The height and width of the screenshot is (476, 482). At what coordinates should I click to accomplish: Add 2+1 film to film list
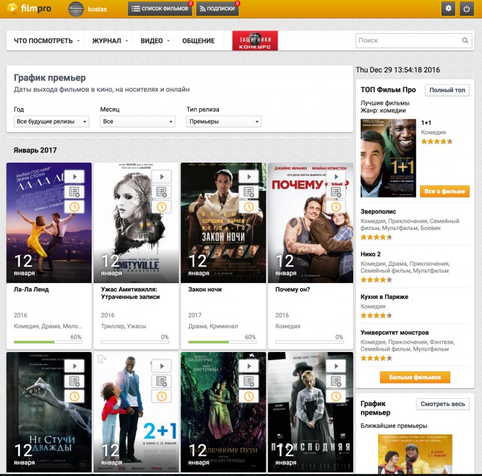point(162,381)
